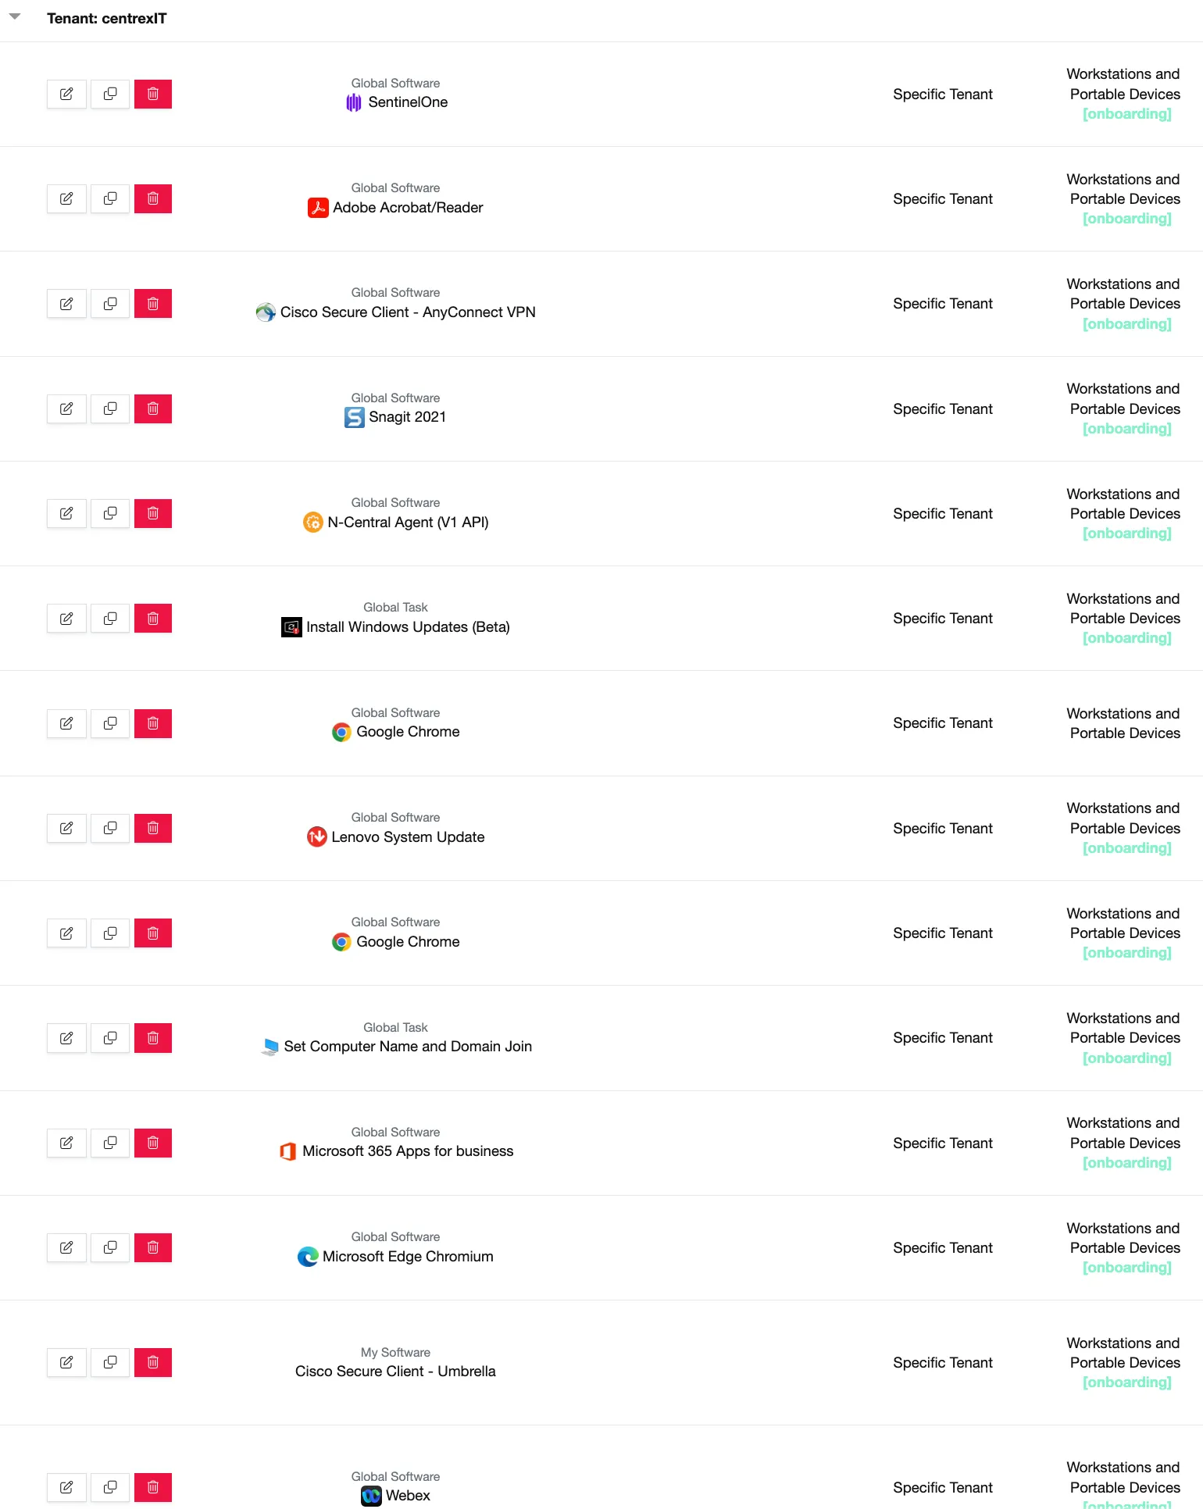The image size is (1203, 1509).
Task: Click the Snagit 2021 software icon
Action: tap(354, 417)
